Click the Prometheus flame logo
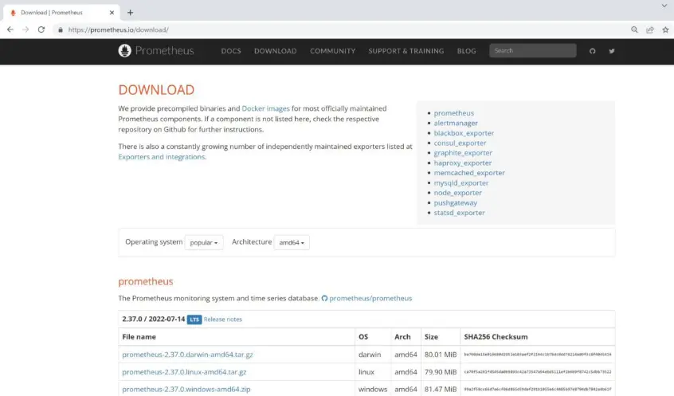Screen dimensions: 674x396 click(x=124, y=51)
